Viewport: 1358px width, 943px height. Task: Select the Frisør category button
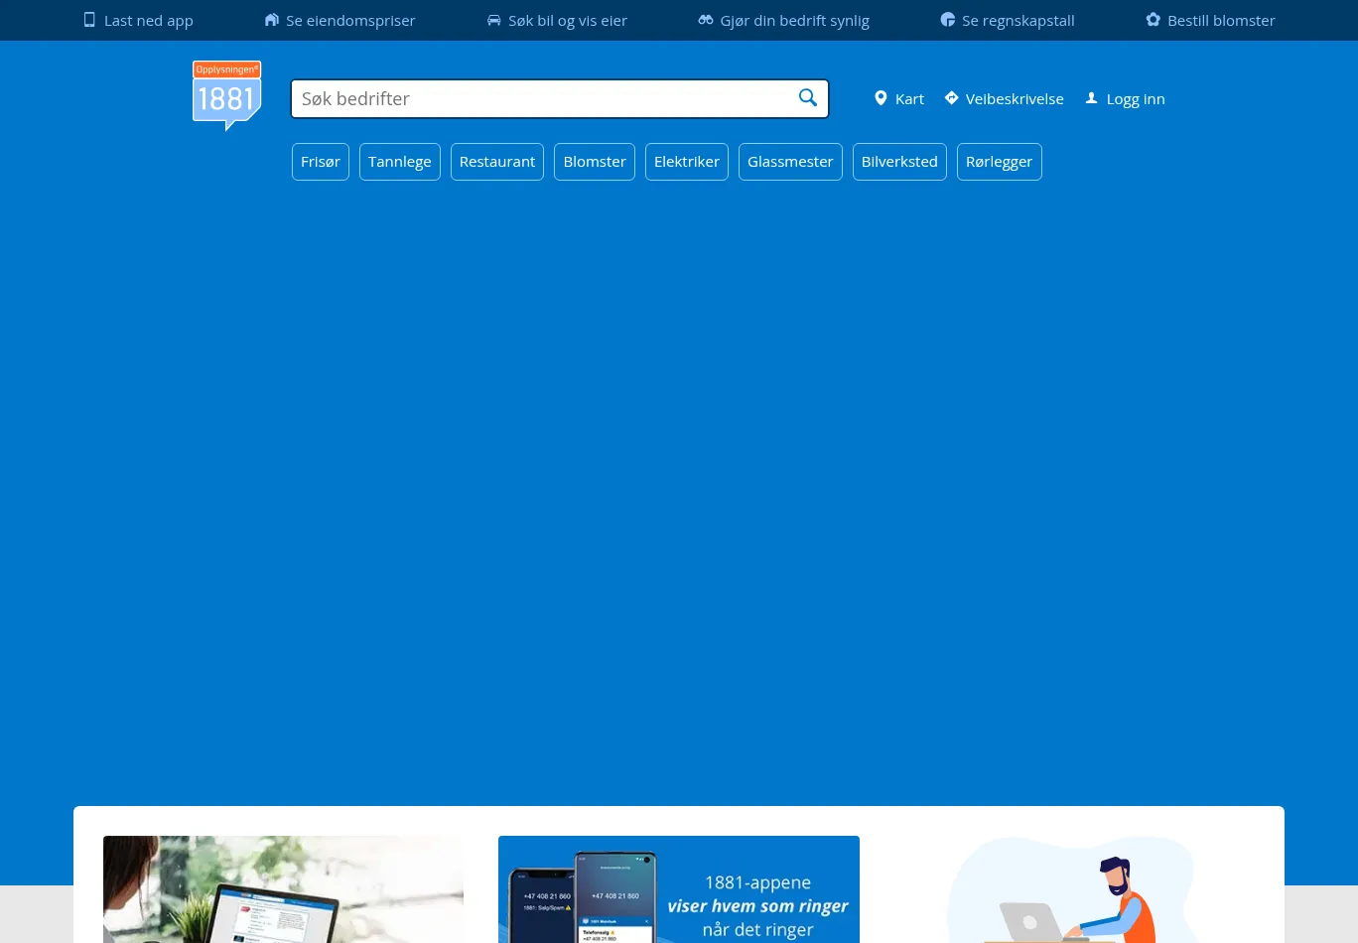(x=320, y=162)
